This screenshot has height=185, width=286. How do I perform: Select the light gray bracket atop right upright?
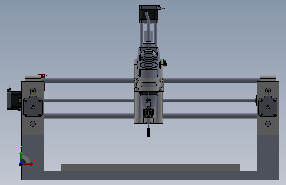268,78
